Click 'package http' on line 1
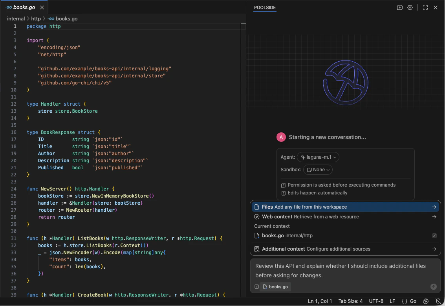Screen dimensions: 445x306 (44, 26)
